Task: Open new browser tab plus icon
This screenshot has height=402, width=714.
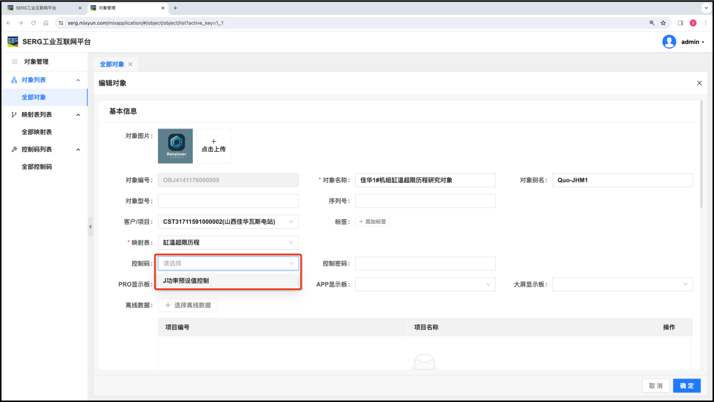Action: tap(175, 8)
